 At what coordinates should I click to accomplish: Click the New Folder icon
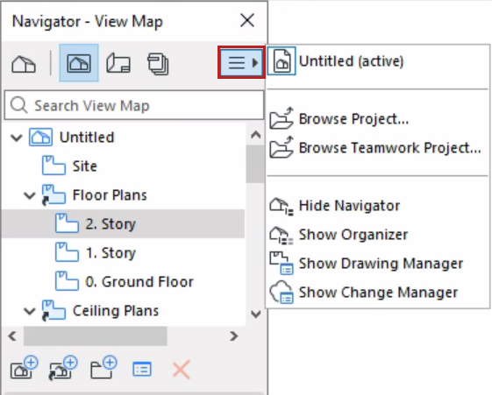[103, 369]
